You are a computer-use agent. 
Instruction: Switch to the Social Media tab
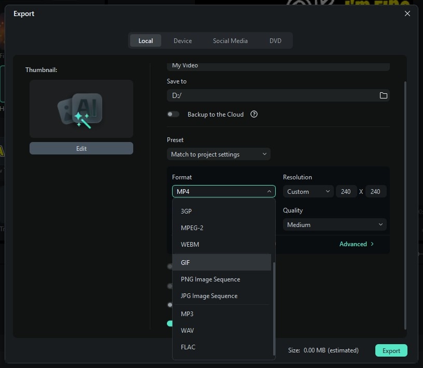click(x=230, y=40)
